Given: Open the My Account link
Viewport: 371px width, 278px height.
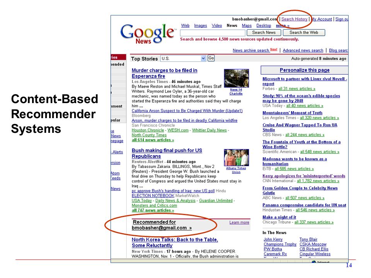Looking at the screenshot, I should (322, 19).
